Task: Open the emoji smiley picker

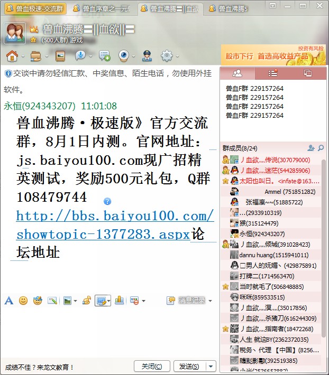Action: coord(23,301)
